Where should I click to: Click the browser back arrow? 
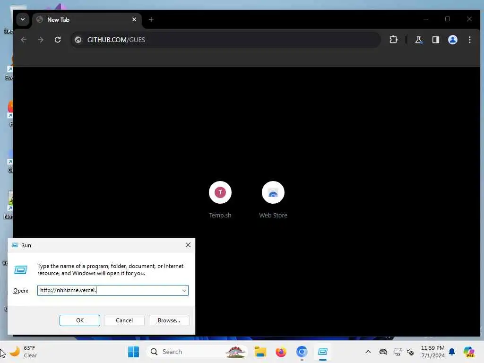pos(24,40)
